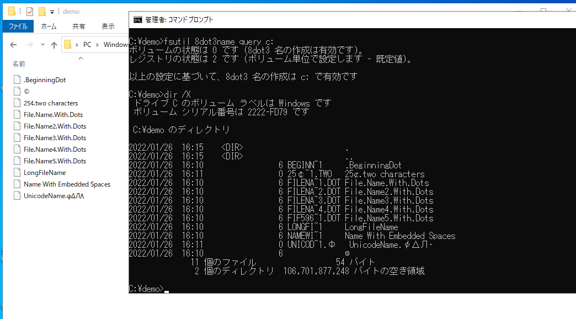This screenshot has width=576, height=319.
Task: Open the recent locations dropdown beside forward arrow
Action: pyautogui.click(x=42, y=44)
